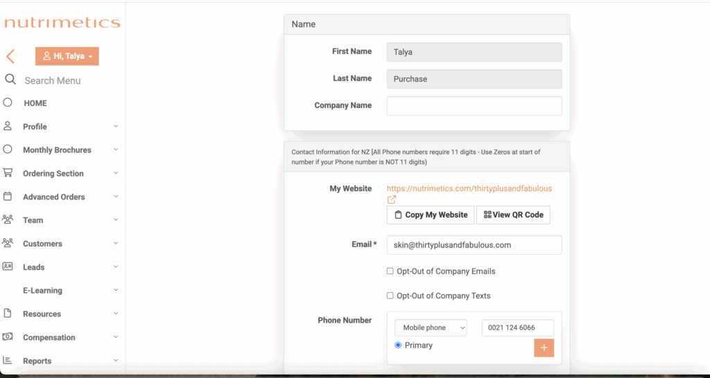This screenshot has height=378, width=710.
Task: Click the Reports chart icon
Action: click(x=7, y=361)
